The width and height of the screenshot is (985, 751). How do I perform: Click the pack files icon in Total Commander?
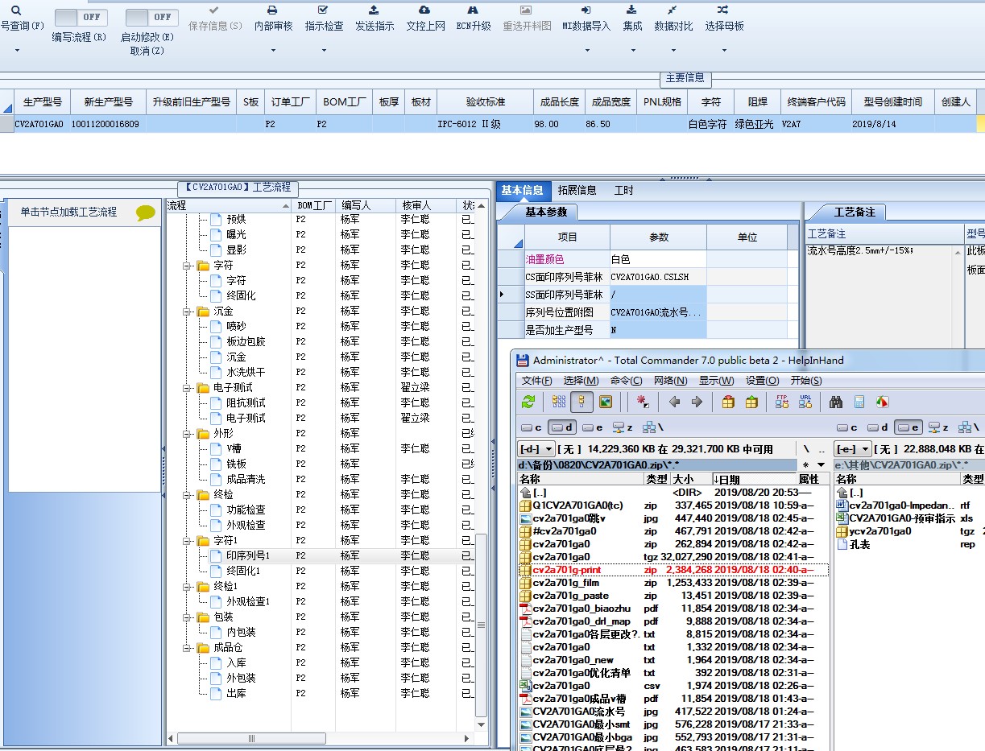[728, 402]
